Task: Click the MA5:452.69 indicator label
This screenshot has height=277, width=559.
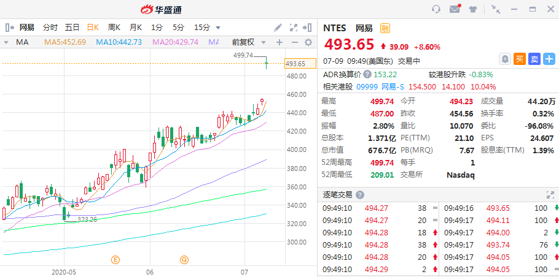Action: (65, 42)
